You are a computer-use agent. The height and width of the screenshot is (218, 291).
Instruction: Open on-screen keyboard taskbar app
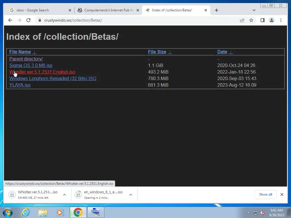(95, 212)
